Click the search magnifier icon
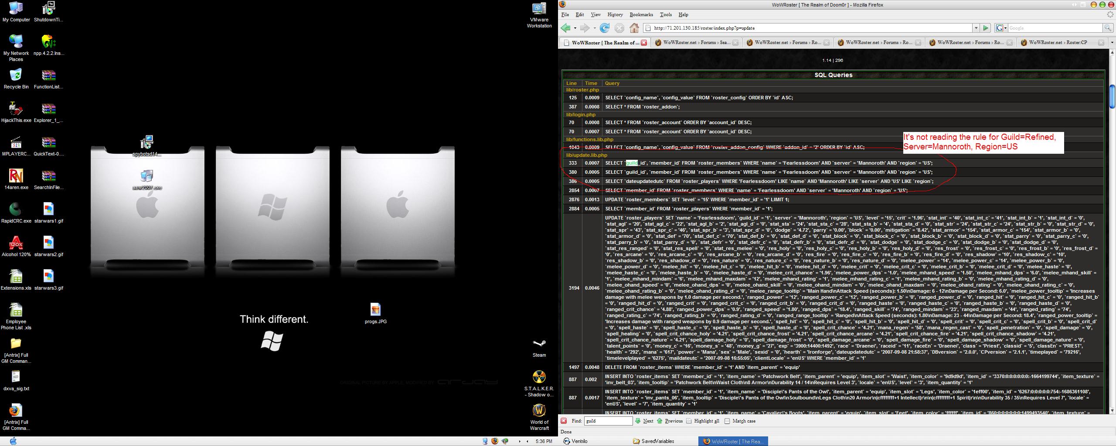Image resolution: width=1116 pixels, height=446 pixels. pyautogui.click(x=1108, y=28)
